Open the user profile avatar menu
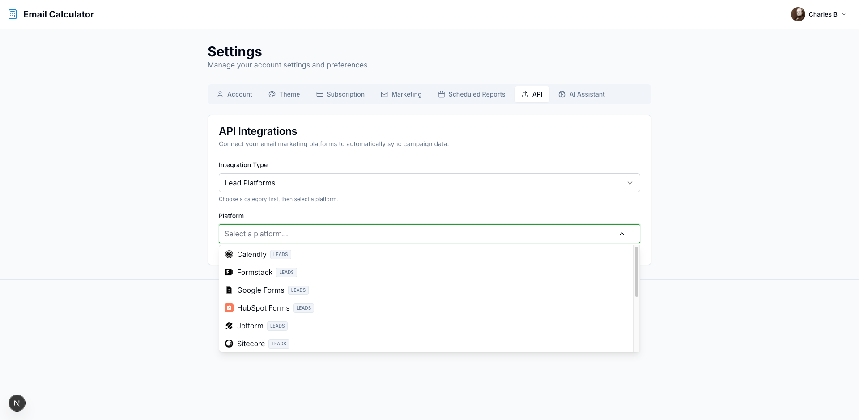859x420 pixels. [799, 14]
